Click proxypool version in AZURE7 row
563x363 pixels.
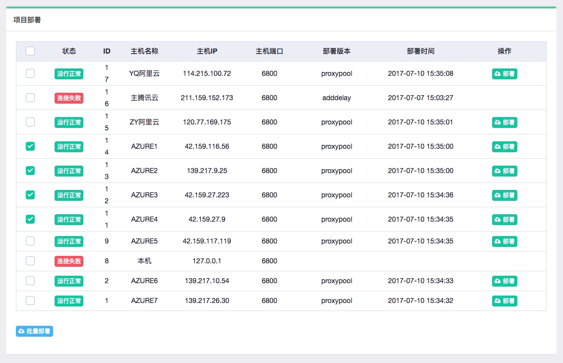pos(336,301)
